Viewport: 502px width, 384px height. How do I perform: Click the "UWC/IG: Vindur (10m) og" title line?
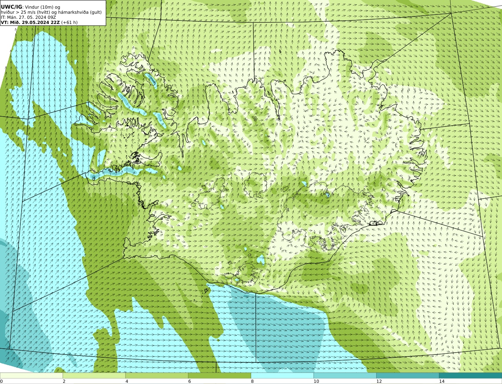[x=31, y=7]
